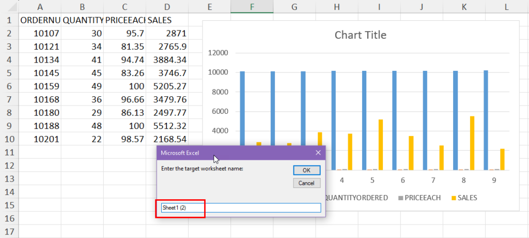529x238 pixels.
Task: Select quantity cell with value 30
Action: pyautogui.click(x=82, y=34)
